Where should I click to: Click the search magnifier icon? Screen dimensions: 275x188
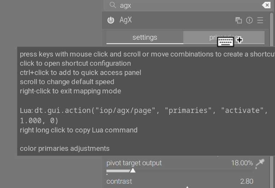(113, 5)
